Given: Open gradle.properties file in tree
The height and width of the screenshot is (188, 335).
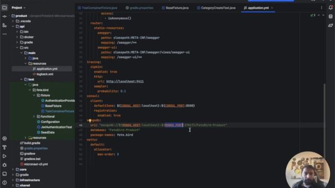Looking at the screenshot, I should [x=36, y=148].
